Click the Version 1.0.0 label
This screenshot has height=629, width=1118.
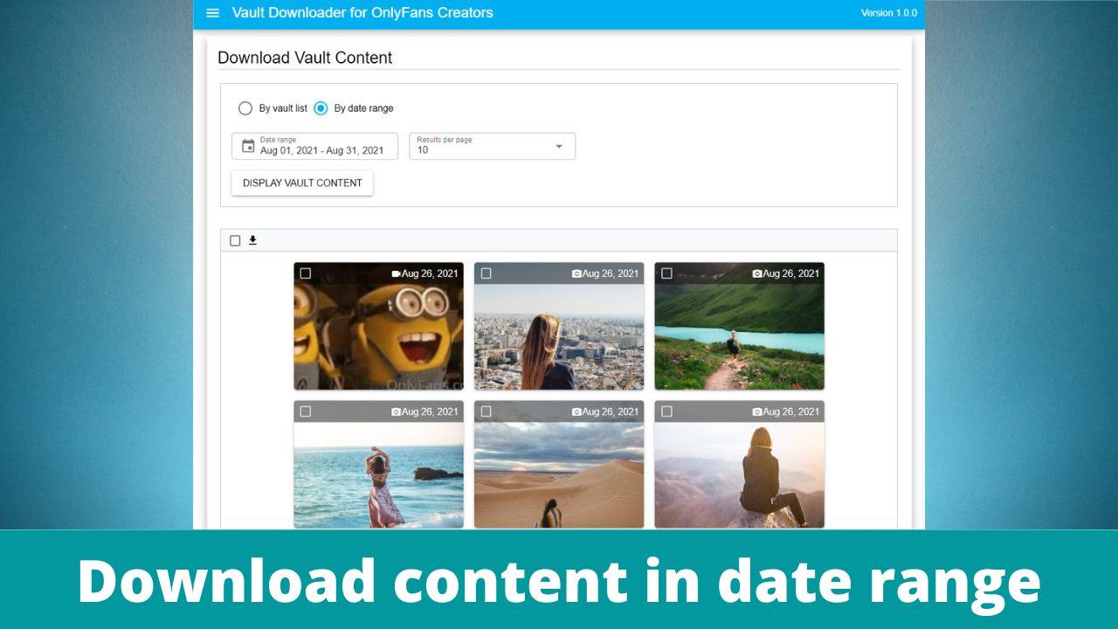pyautogui.click(x=889, y=12)
